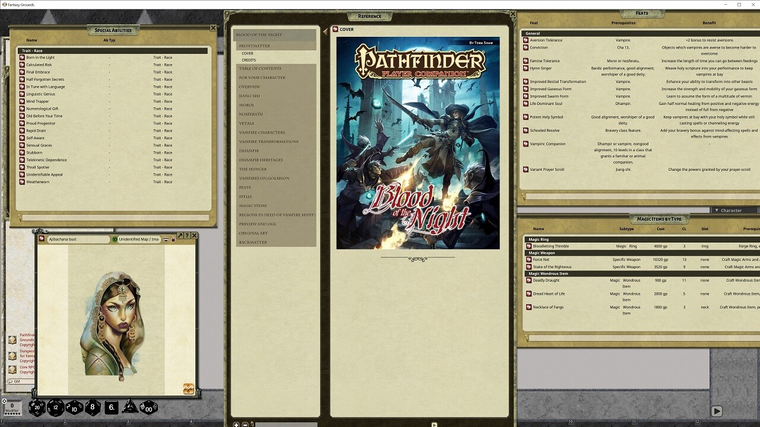Click zoom in (+) on the reference window
The width and height of the screenshot is (760, 427).
236,424
